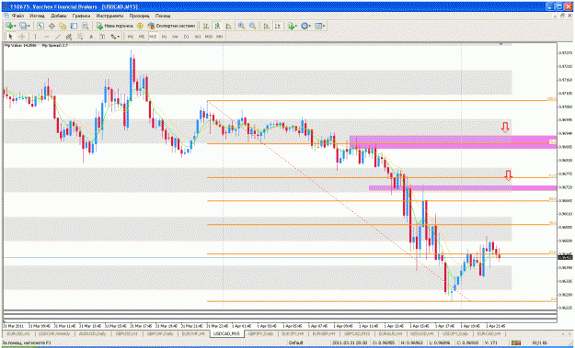This screenshot has width=575, height=348.
Task: Open the Data Window panel
Action: coord(52,26)
